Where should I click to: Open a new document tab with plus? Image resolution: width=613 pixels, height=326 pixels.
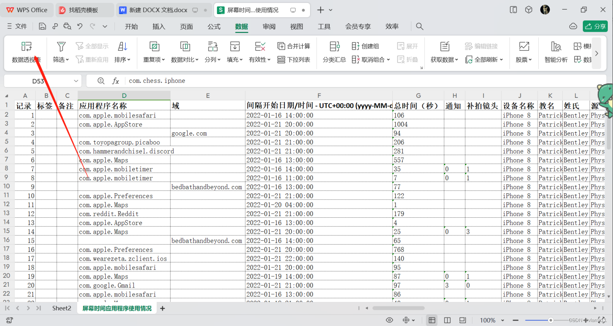coord(321,10)
